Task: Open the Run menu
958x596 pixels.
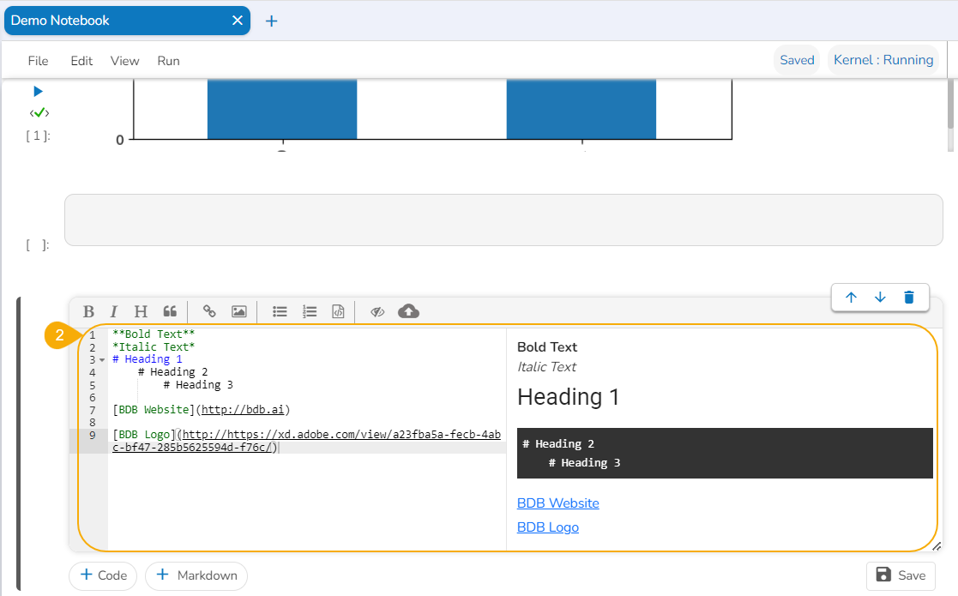Action: (x=168, y=61)
